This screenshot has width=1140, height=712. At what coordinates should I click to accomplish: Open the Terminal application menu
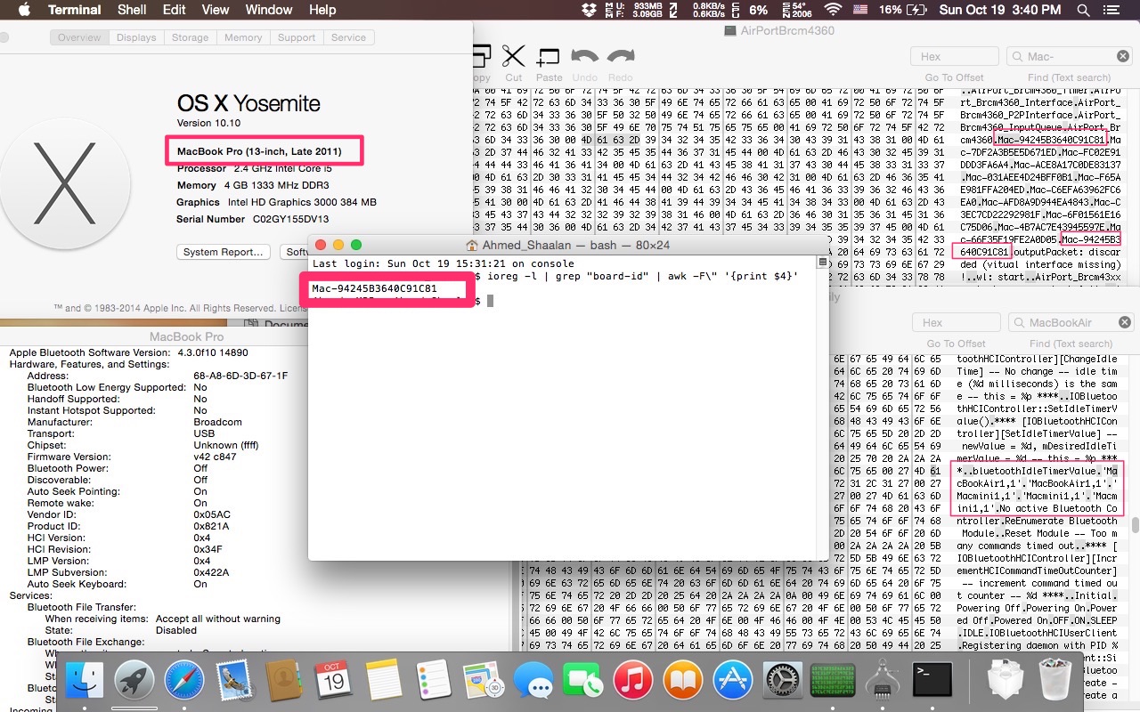pyautogui.click(x=74, y=10)
